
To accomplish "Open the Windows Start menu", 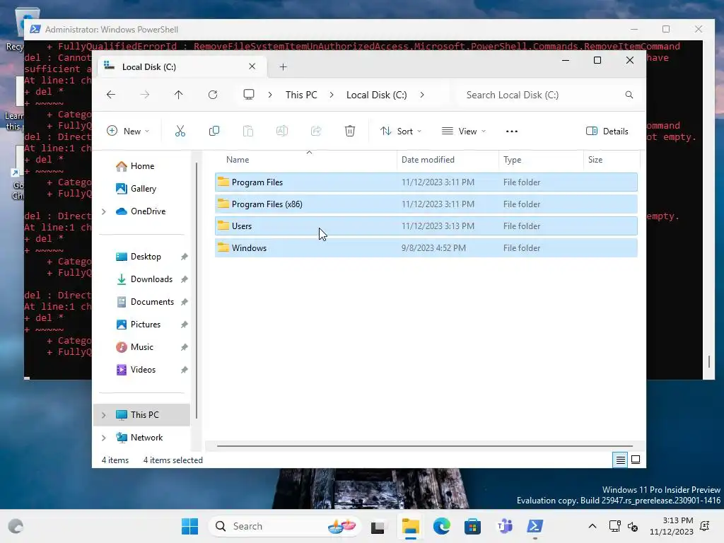I will click(189, 526).
